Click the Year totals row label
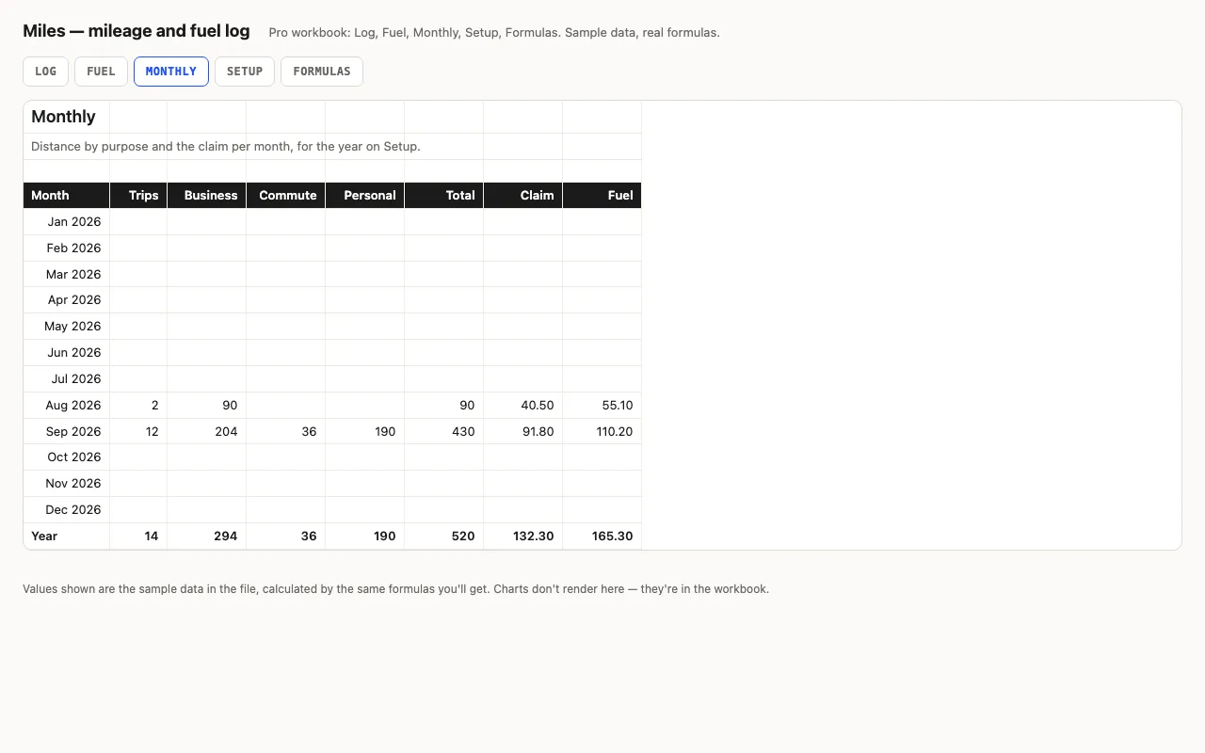 67,537
